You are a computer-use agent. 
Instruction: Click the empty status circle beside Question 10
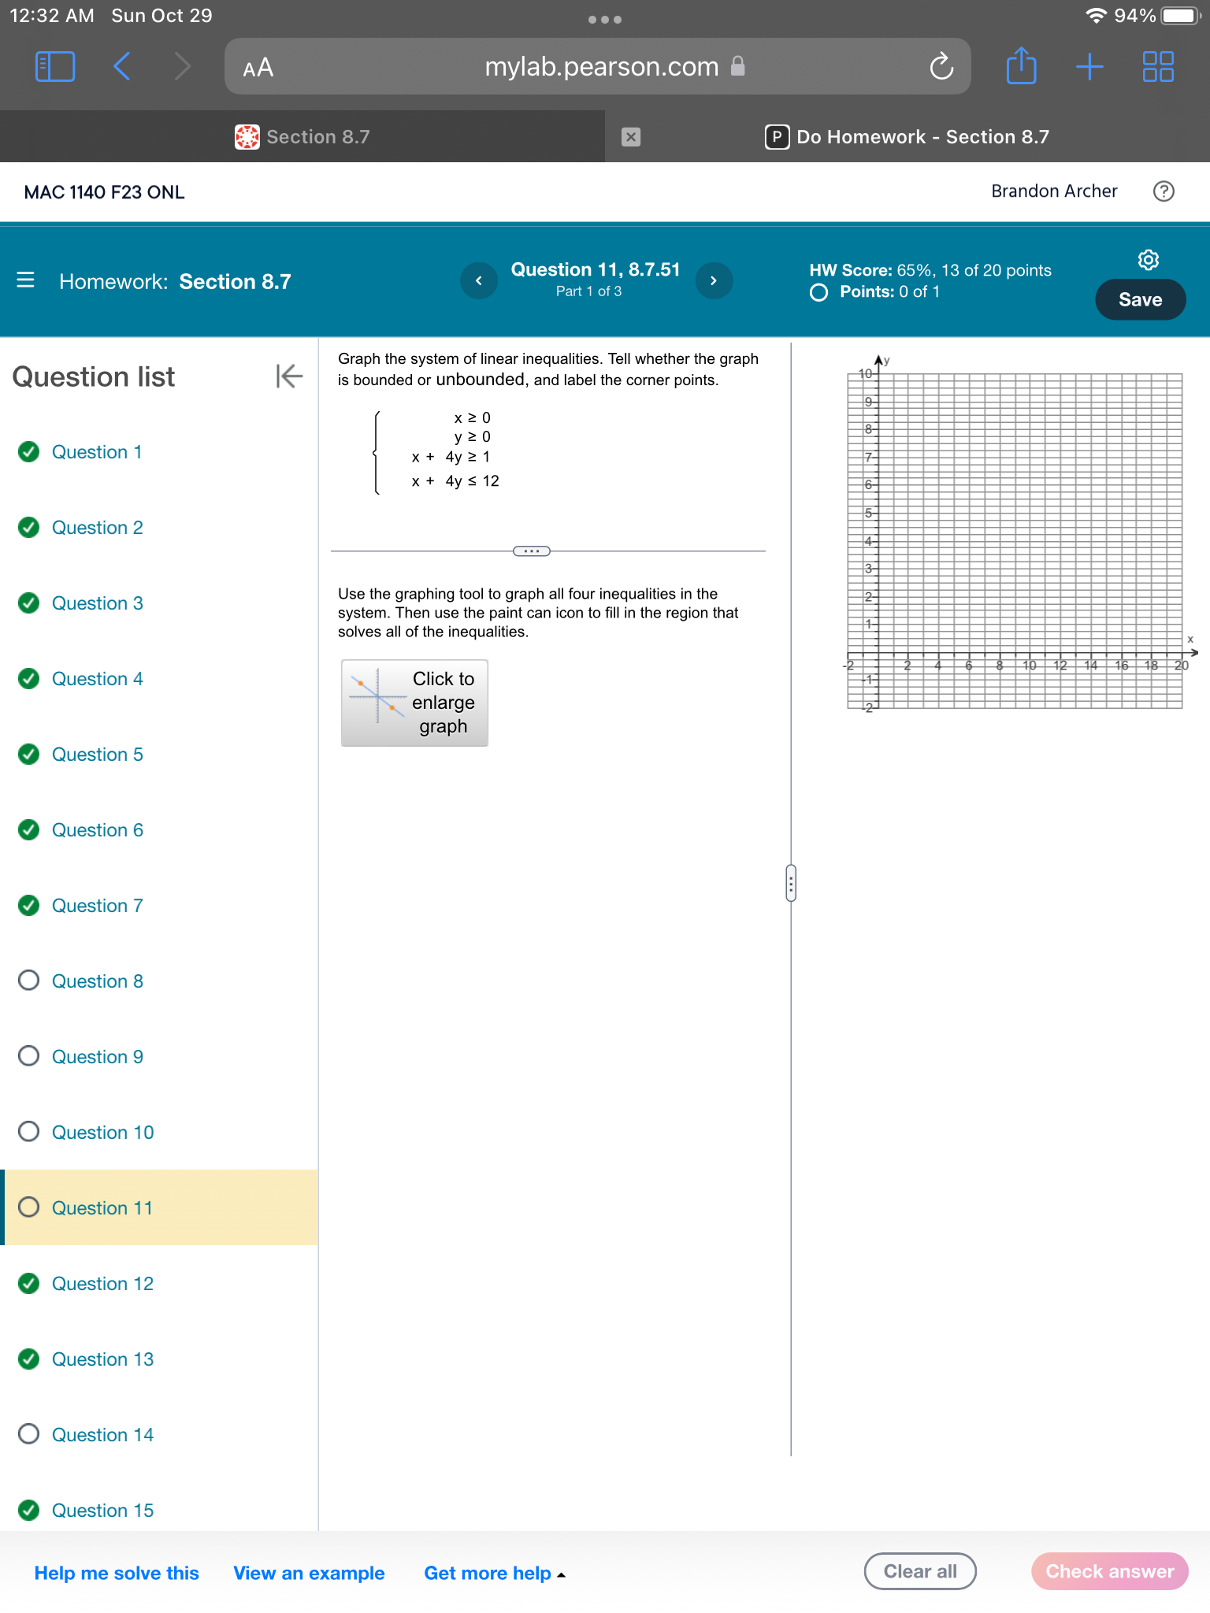tap(29, 1131)
